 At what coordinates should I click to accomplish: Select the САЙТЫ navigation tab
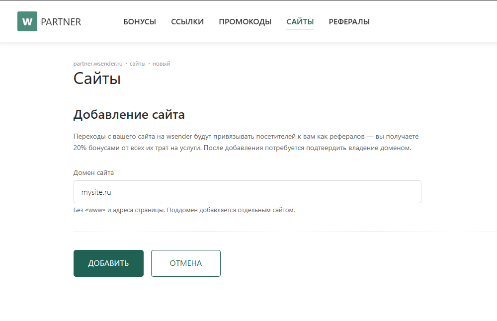pyautogui.click(x=300, y=21)
